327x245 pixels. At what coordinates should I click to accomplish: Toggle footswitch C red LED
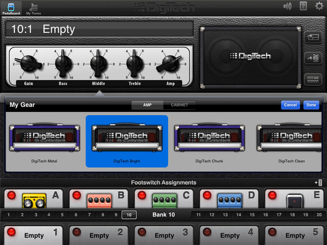click(142, 195)
